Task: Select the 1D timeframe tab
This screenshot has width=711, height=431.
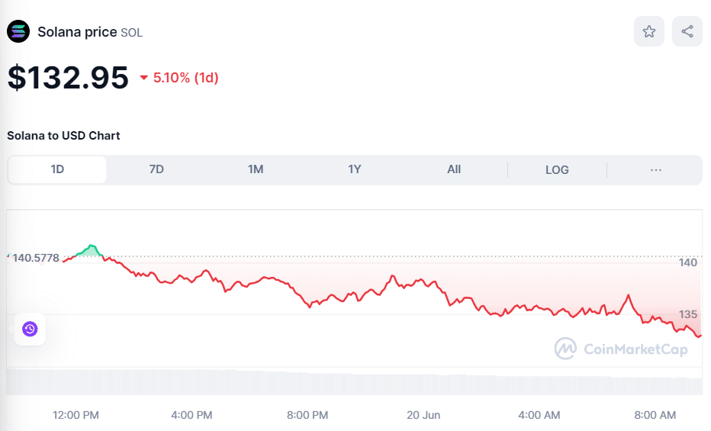Action: (57, 169)
